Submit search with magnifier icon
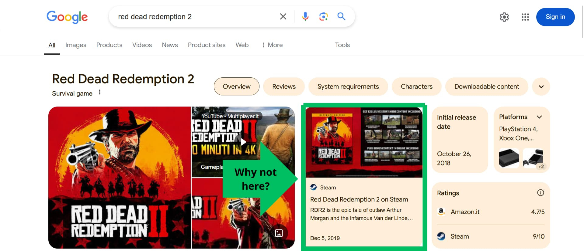Viewport: 584px width, 251px height. coord(341,16)
